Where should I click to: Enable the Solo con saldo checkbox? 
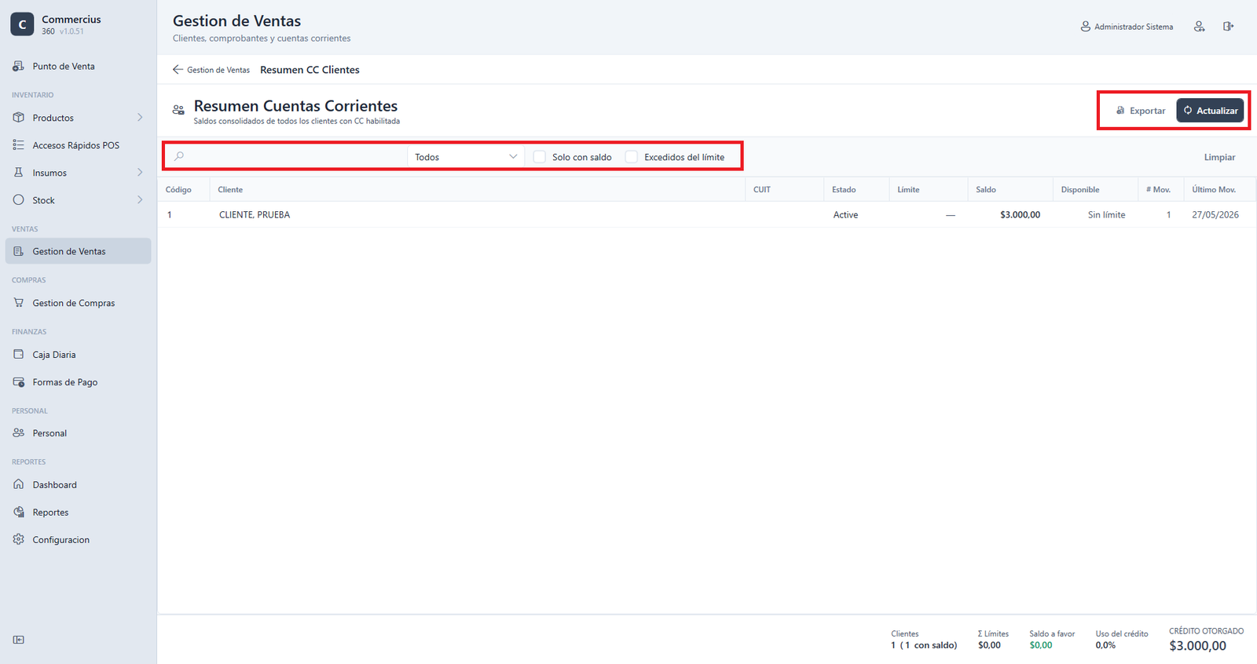click(540, 157)
